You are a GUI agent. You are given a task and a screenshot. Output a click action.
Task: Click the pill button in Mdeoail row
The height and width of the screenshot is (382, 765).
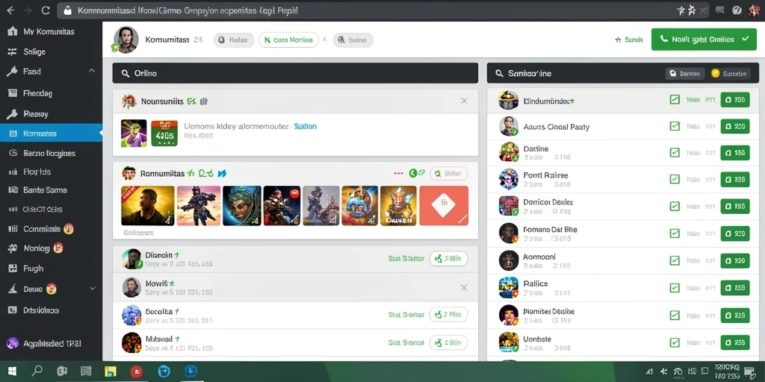(x=448, y=342)
